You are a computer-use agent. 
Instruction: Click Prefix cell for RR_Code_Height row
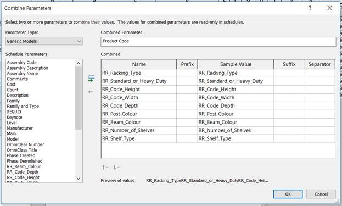coord(187,89)
